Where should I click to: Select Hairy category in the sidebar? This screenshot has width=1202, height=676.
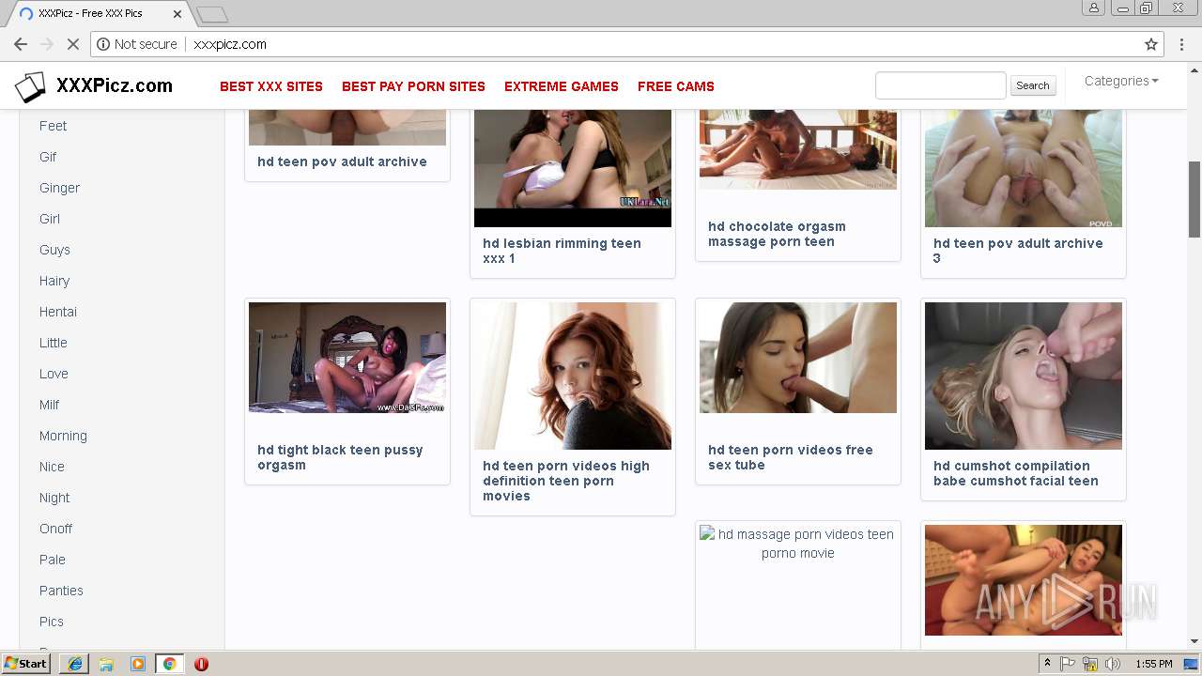(x=54, y=281)
